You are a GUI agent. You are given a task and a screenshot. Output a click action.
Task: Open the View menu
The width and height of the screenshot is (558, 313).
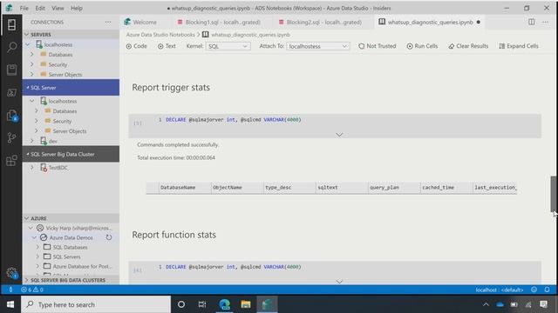(58, 8)
